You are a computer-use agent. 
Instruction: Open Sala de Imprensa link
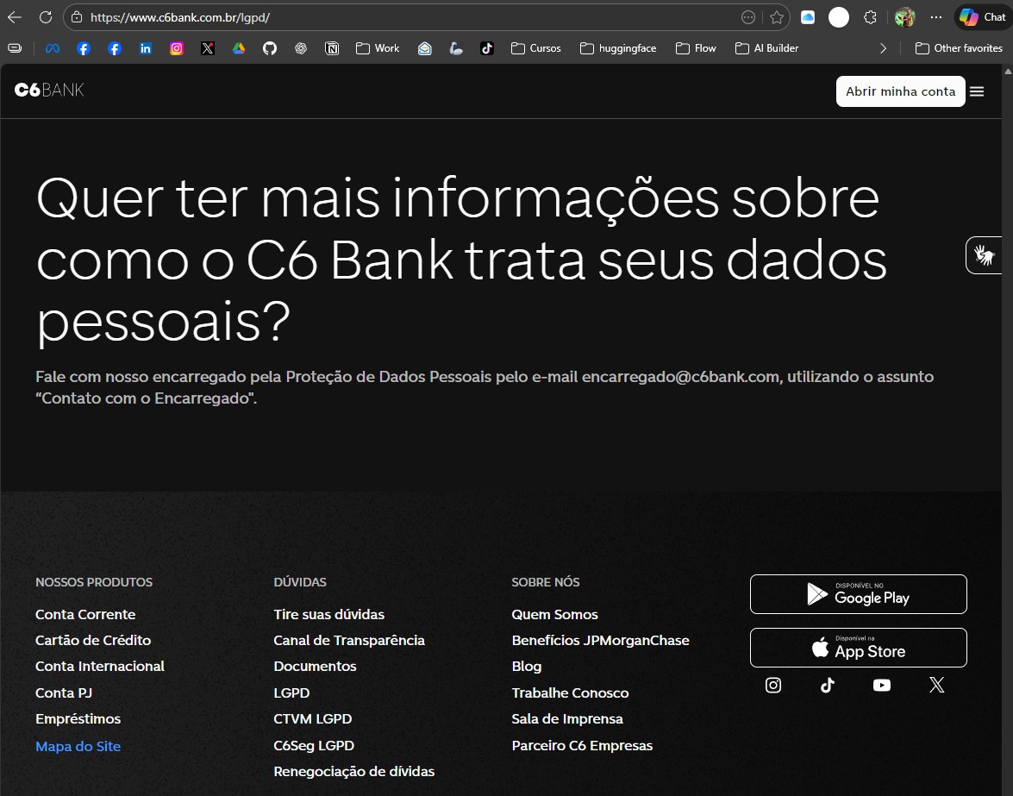[x=567, y=718]
